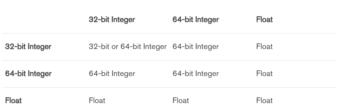
Task: Click Float row cell under 32-bit Integer column
Action: [x=97, y=101]
